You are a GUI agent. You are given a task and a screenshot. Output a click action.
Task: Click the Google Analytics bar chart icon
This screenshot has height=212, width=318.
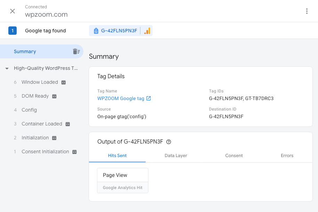click(x=147, y=31)
